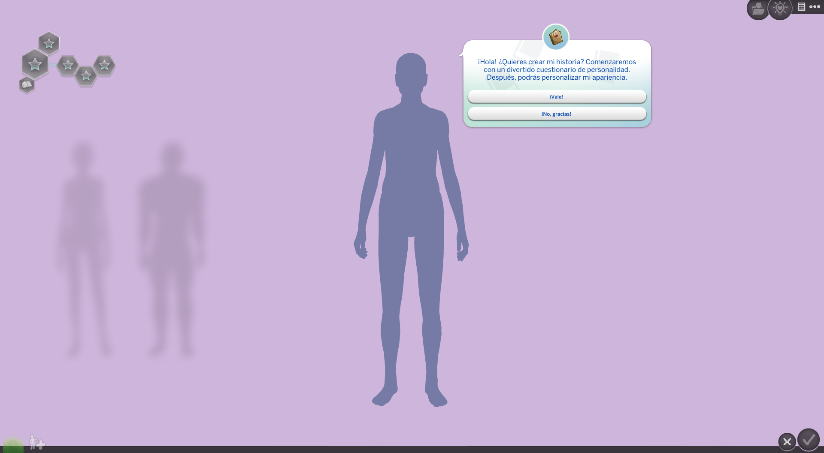Select the top trait star hexagon
The image size is (824, 453).
pos(49,43)
